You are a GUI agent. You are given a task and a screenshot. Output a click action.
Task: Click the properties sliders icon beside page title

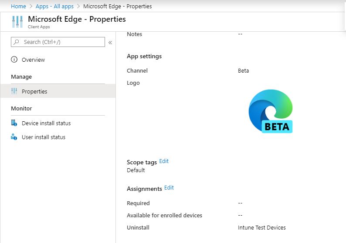[17, 22]
